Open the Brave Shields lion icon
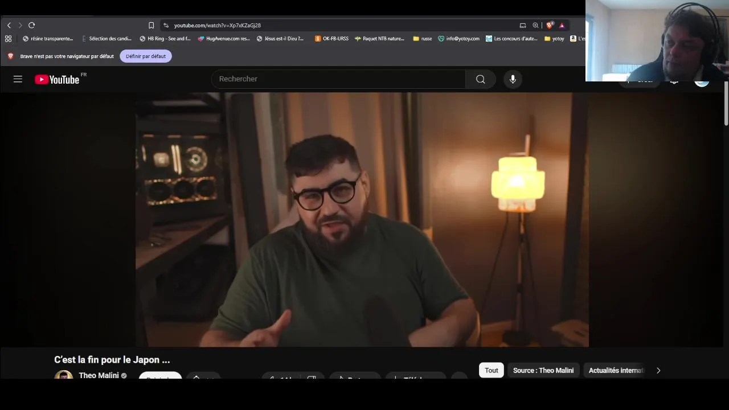This screenshot has width=729, height=410. coord(550,25)
